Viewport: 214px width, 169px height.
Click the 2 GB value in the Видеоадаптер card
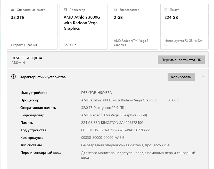click(118, 18)
